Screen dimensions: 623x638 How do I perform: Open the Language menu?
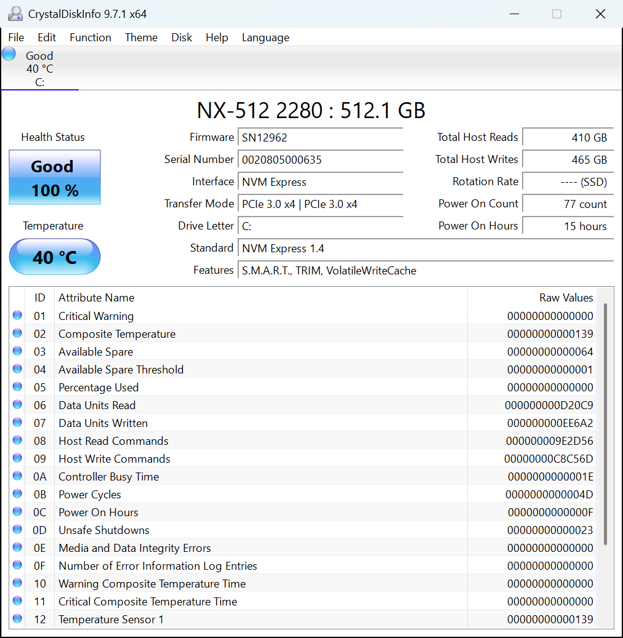[x=265, y=38]
